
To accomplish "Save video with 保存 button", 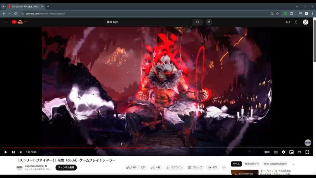I will (212, 167).
